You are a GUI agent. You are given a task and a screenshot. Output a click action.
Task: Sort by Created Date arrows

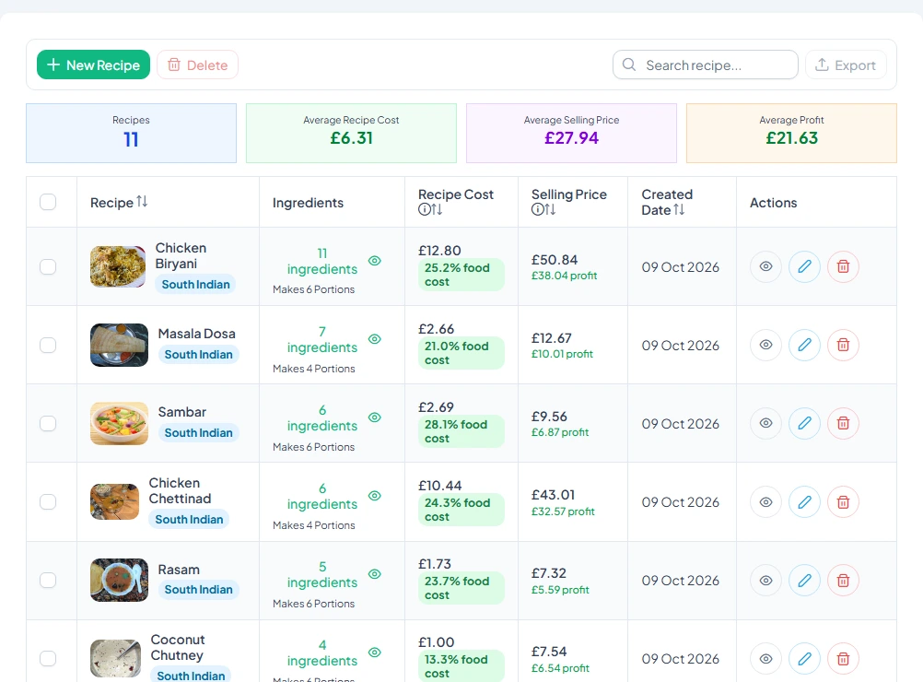[679, 209]
